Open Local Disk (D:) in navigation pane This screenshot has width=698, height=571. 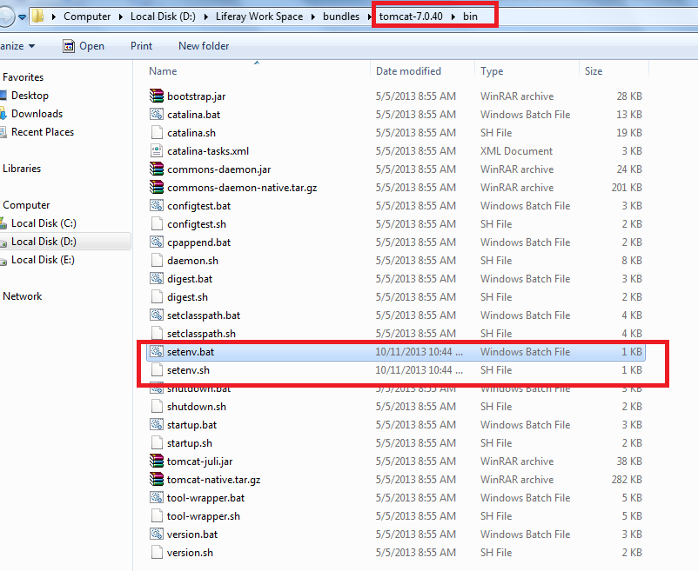coord(44,242)
